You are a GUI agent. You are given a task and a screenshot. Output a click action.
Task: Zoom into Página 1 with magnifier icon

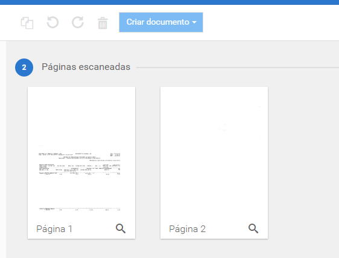(121, 228)
